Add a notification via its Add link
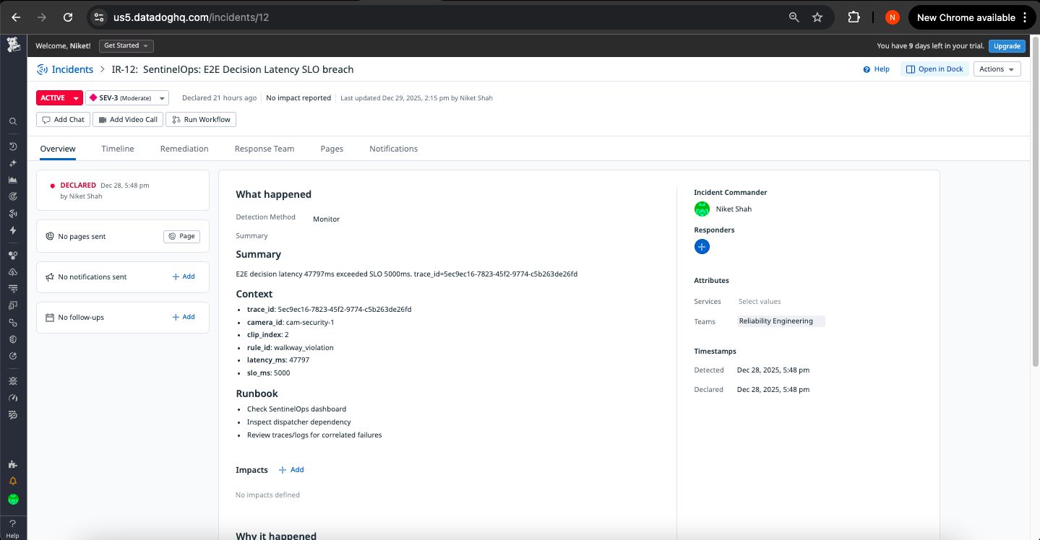 [x=184, y=276]
